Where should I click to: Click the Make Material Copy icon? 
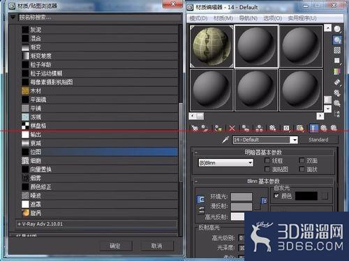[x=246, y=128]
